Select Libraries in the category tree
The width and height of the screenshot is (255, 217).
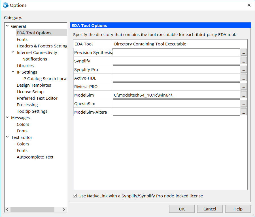(25, 66)
